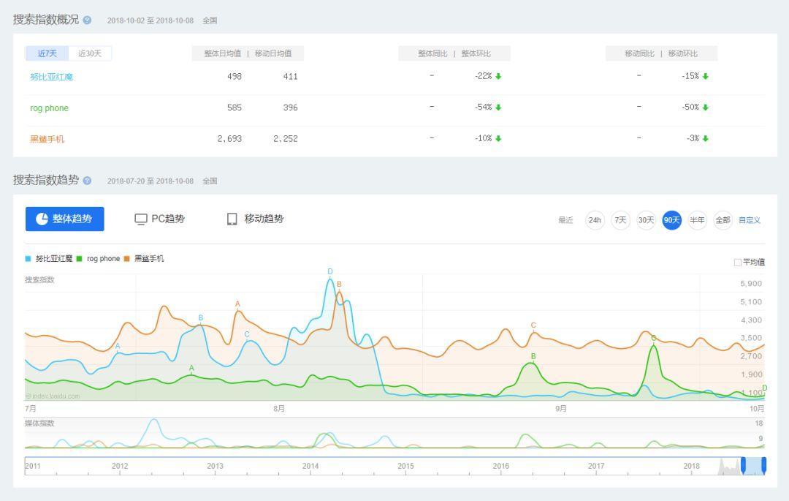Click the PC趋势 monitor icon
Image resolution: width=789 pixels, height=501 pixels.
(x=141, y=219)
